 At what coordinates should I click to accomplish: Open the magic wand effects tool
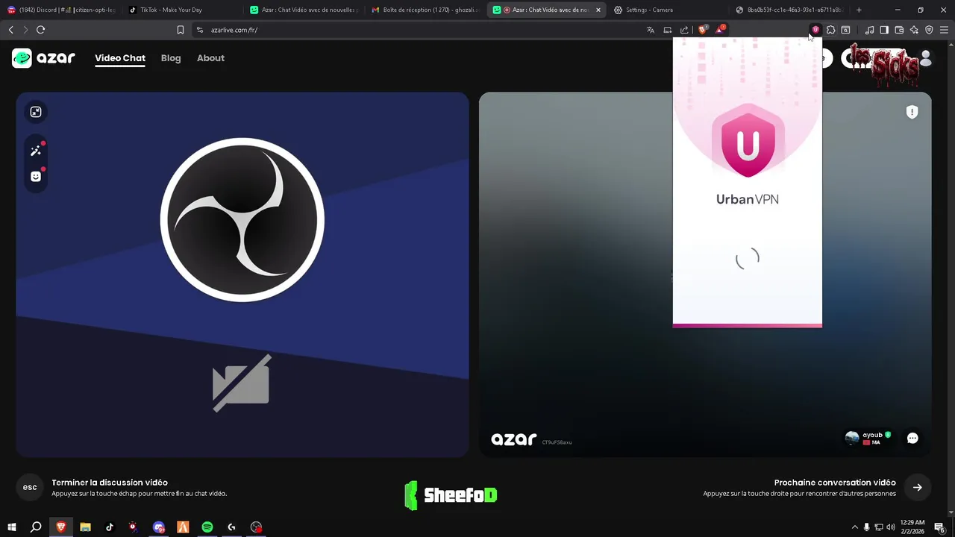[36, 151]
